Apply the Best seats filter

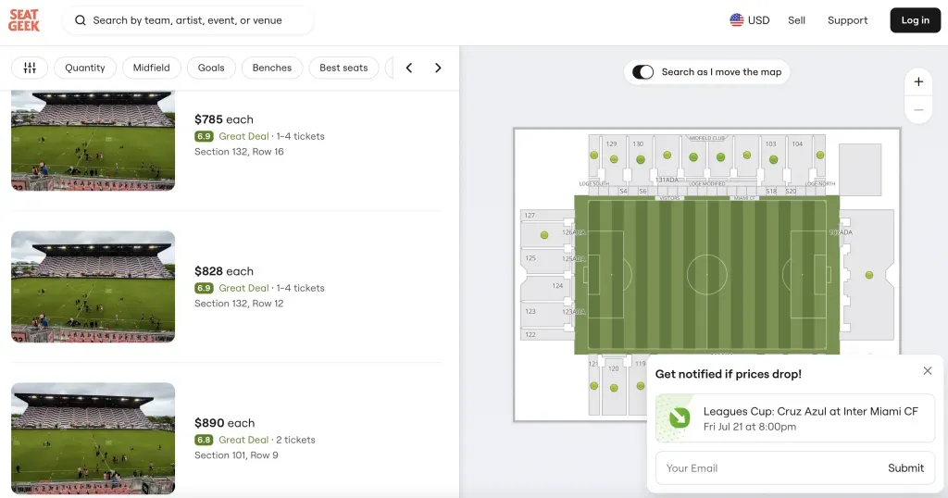[343, 68]
